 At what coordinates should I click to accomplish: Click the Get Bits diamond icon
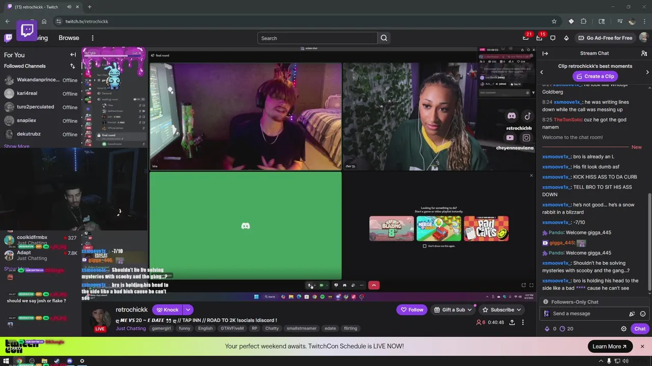tap(566, 38)
